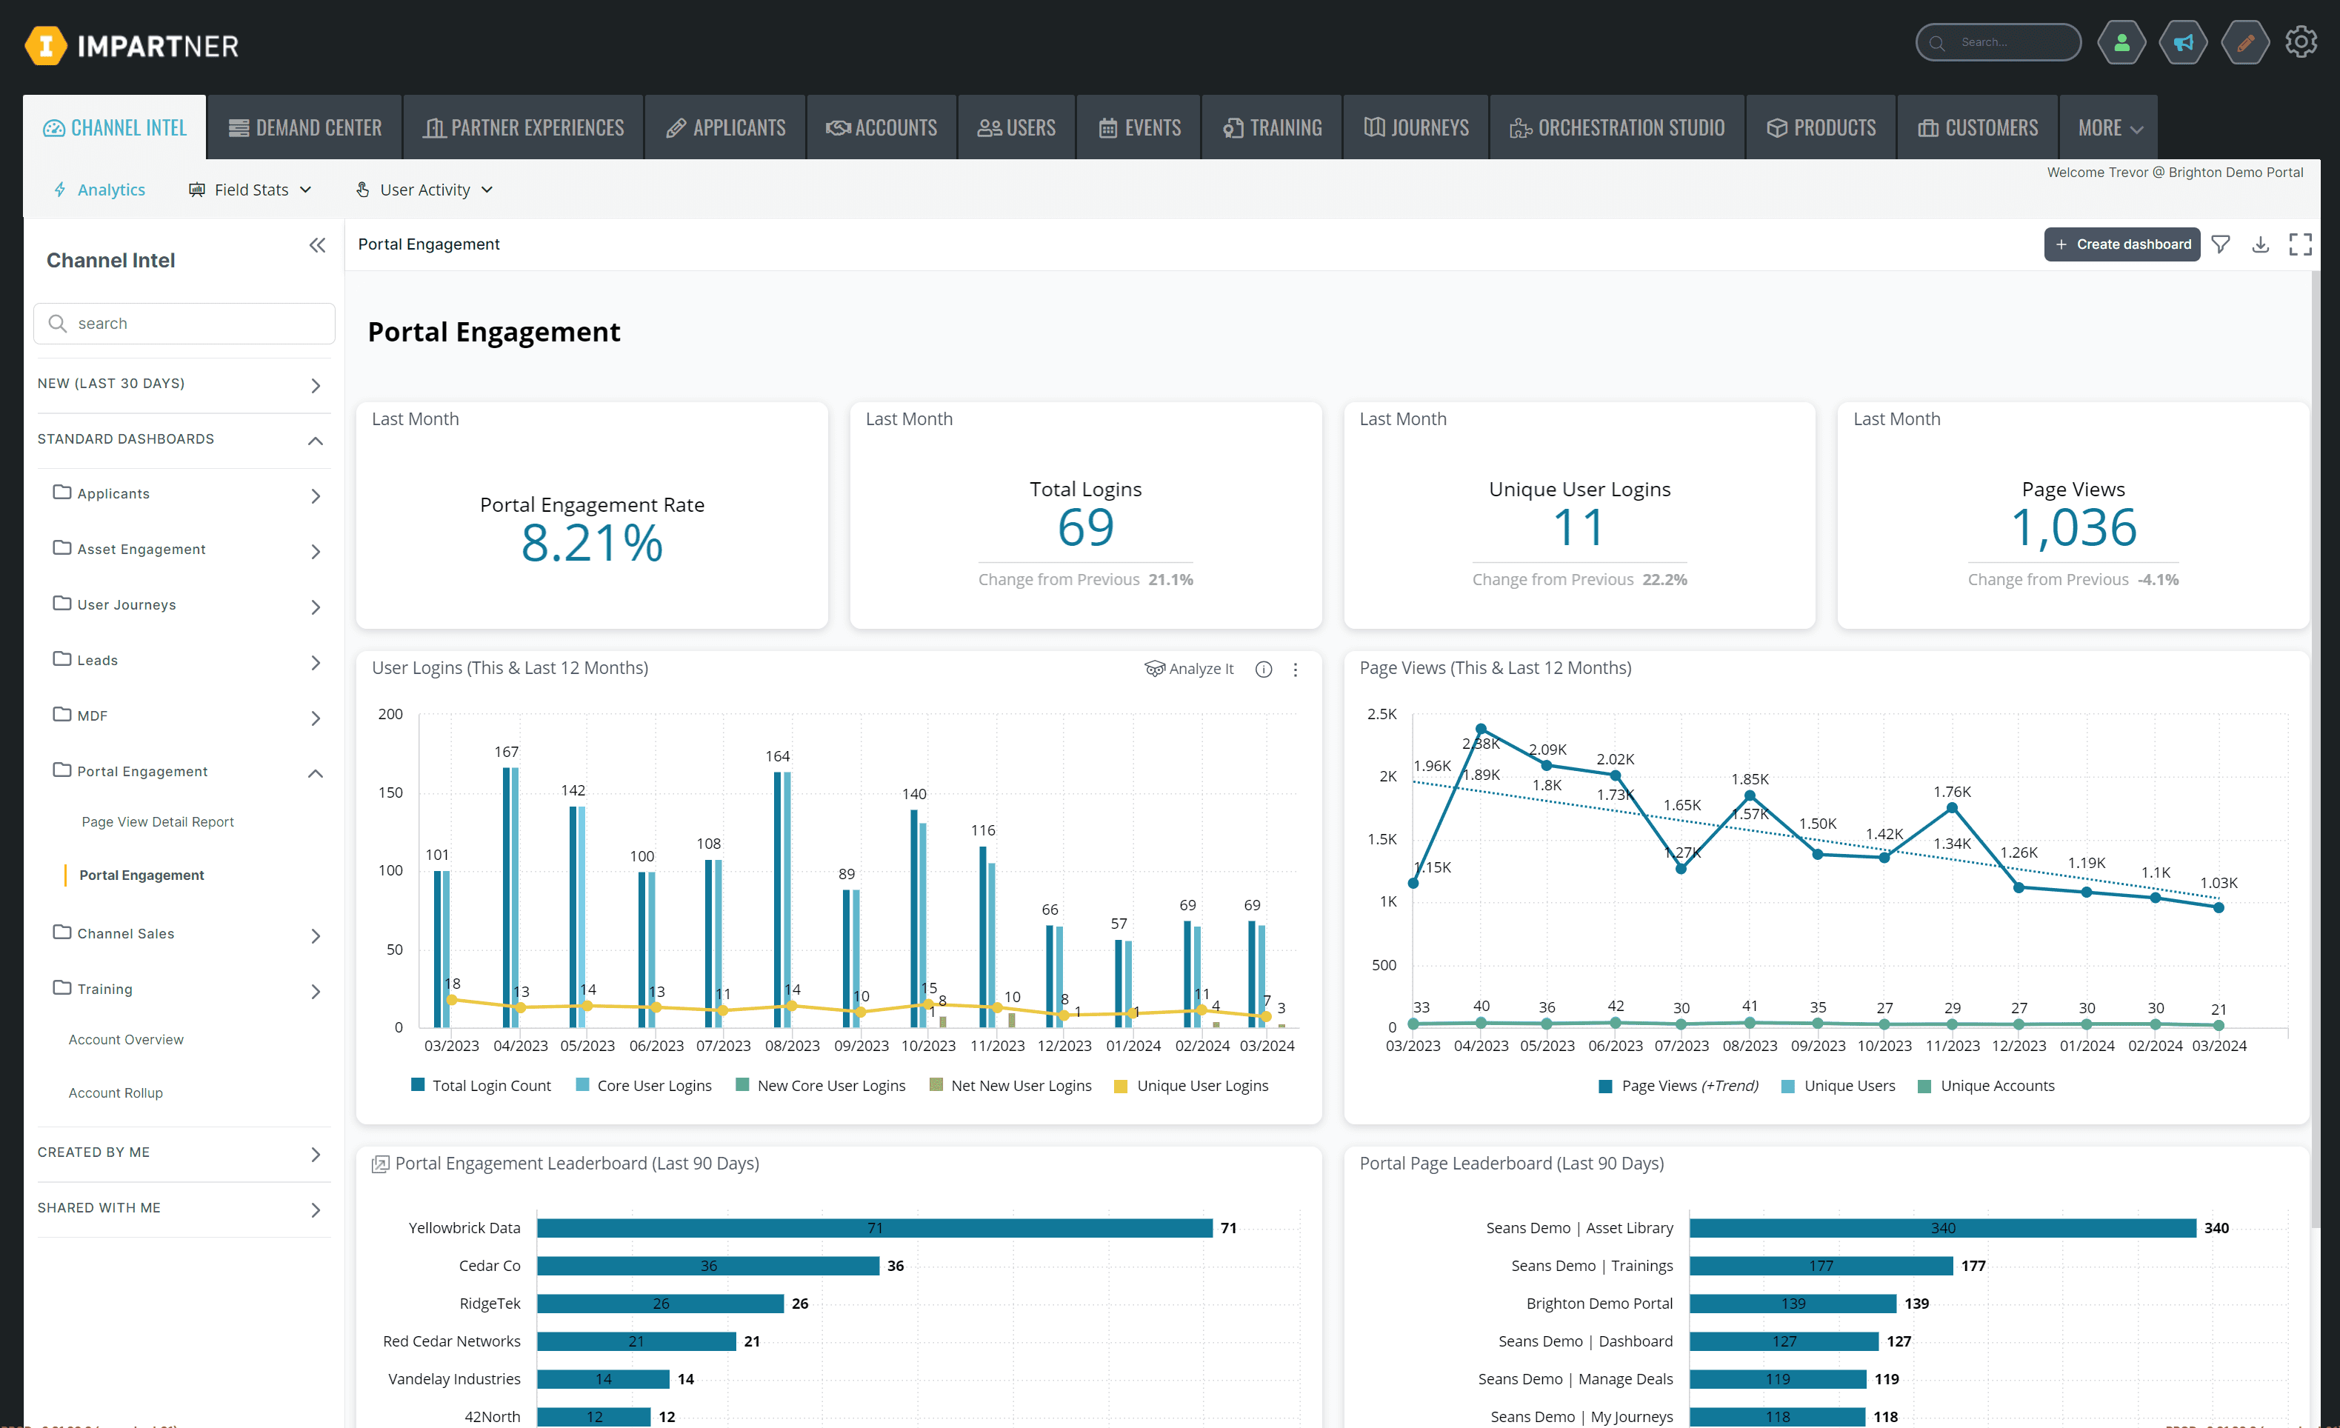The width and height of the screenshot is (2340, 1428).
Task: Click the Create dashboard button
Action: click(x=2121, y=244)
